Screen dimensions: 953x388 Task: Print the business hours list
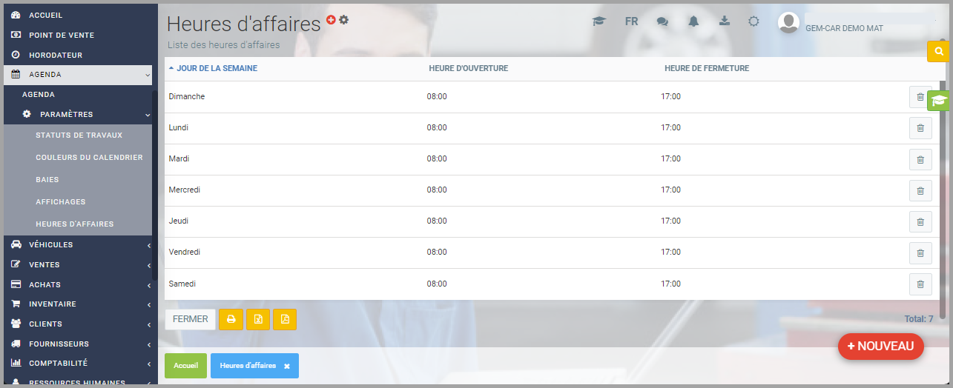[231, 319]
